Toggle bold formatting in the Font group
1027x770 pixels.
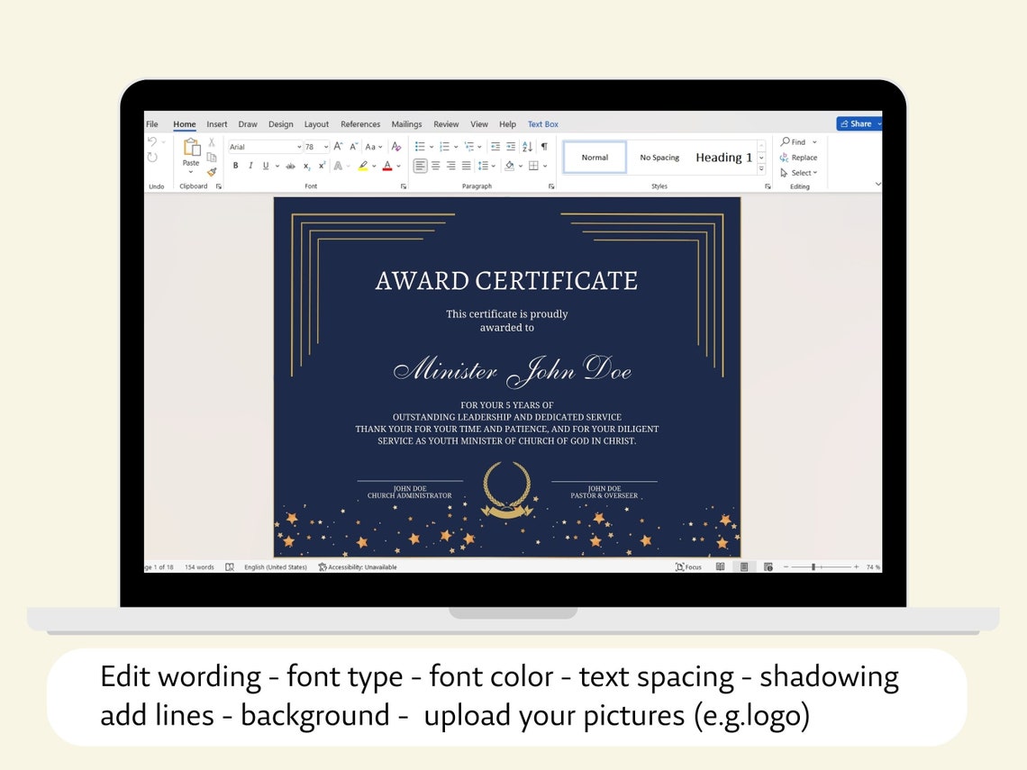pos(236,166)
